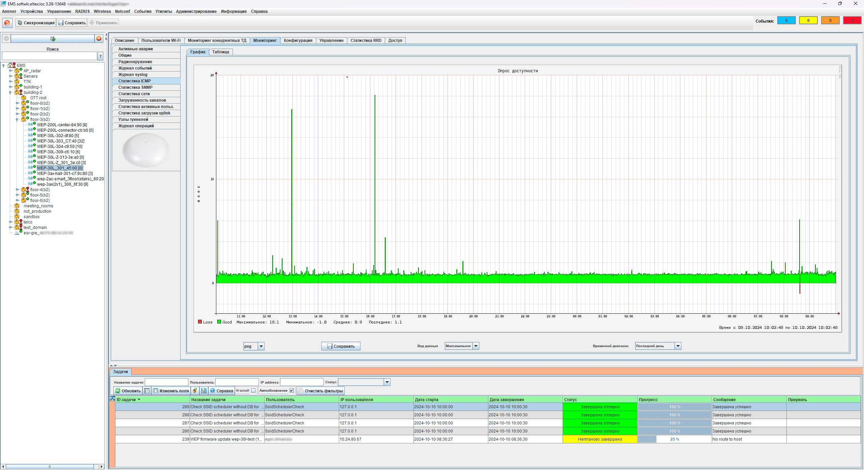The image size is (864, 470).
Task: Click the orange X icon beside tree refresh
Action: point(99,38)
